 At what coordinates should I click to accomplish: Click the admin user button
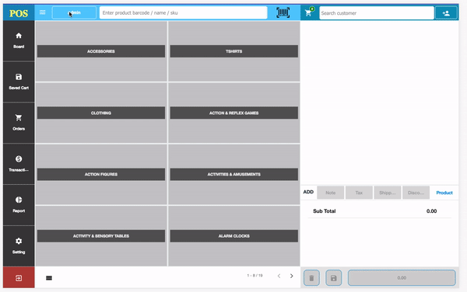(x=74, y=12)
